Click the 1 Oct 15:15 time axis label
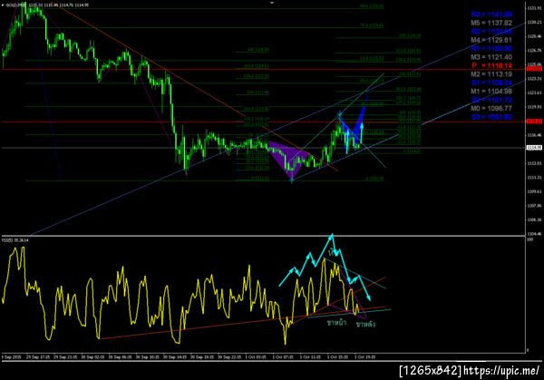 coord(337,356)
